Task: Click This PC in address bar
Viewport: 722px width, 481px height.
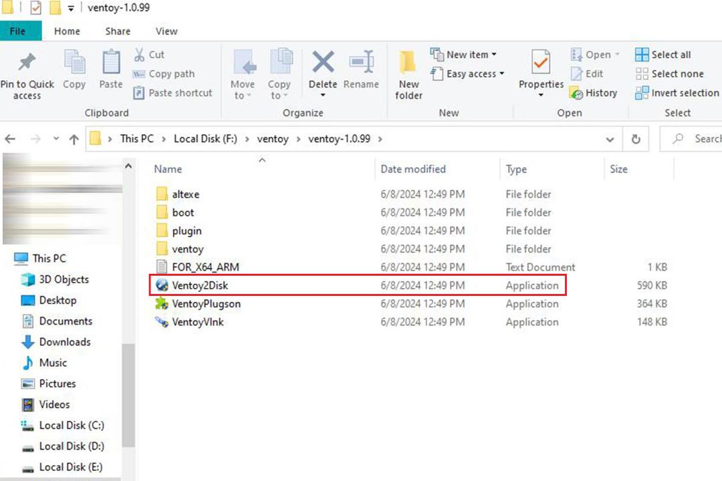Action: point(137,138)
